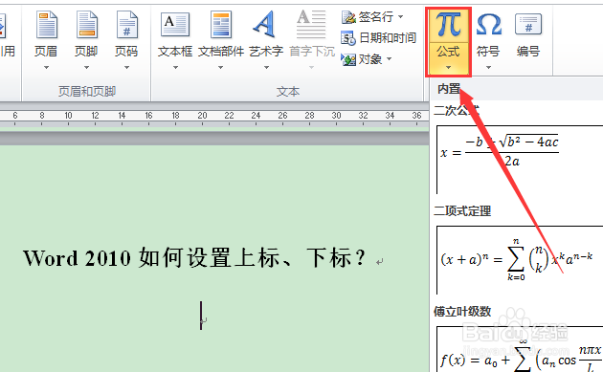Choose the 二项式定理 binomial theorem preview
This screenshot has height=372, width=603.
(x=520, y=260)
